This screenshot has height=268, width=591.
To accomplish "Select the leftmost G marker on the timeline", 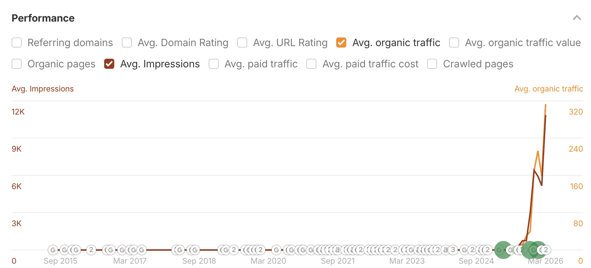I will click(x=53, y=250).
